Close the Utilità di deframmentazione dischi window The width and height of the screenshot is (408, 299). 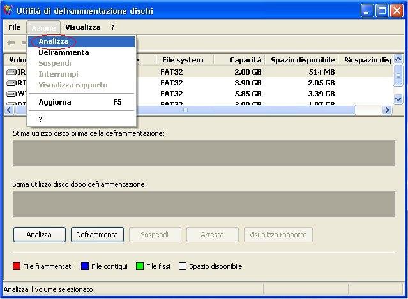pyautogui.click(x=397, y=11)
